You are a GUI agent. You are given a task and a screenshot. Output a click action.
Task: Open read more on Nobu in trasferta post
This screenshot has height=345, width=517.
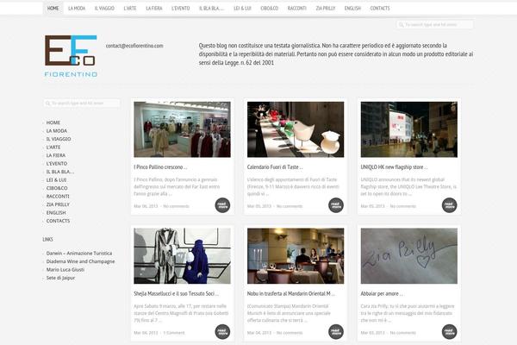tap(336, 332)
